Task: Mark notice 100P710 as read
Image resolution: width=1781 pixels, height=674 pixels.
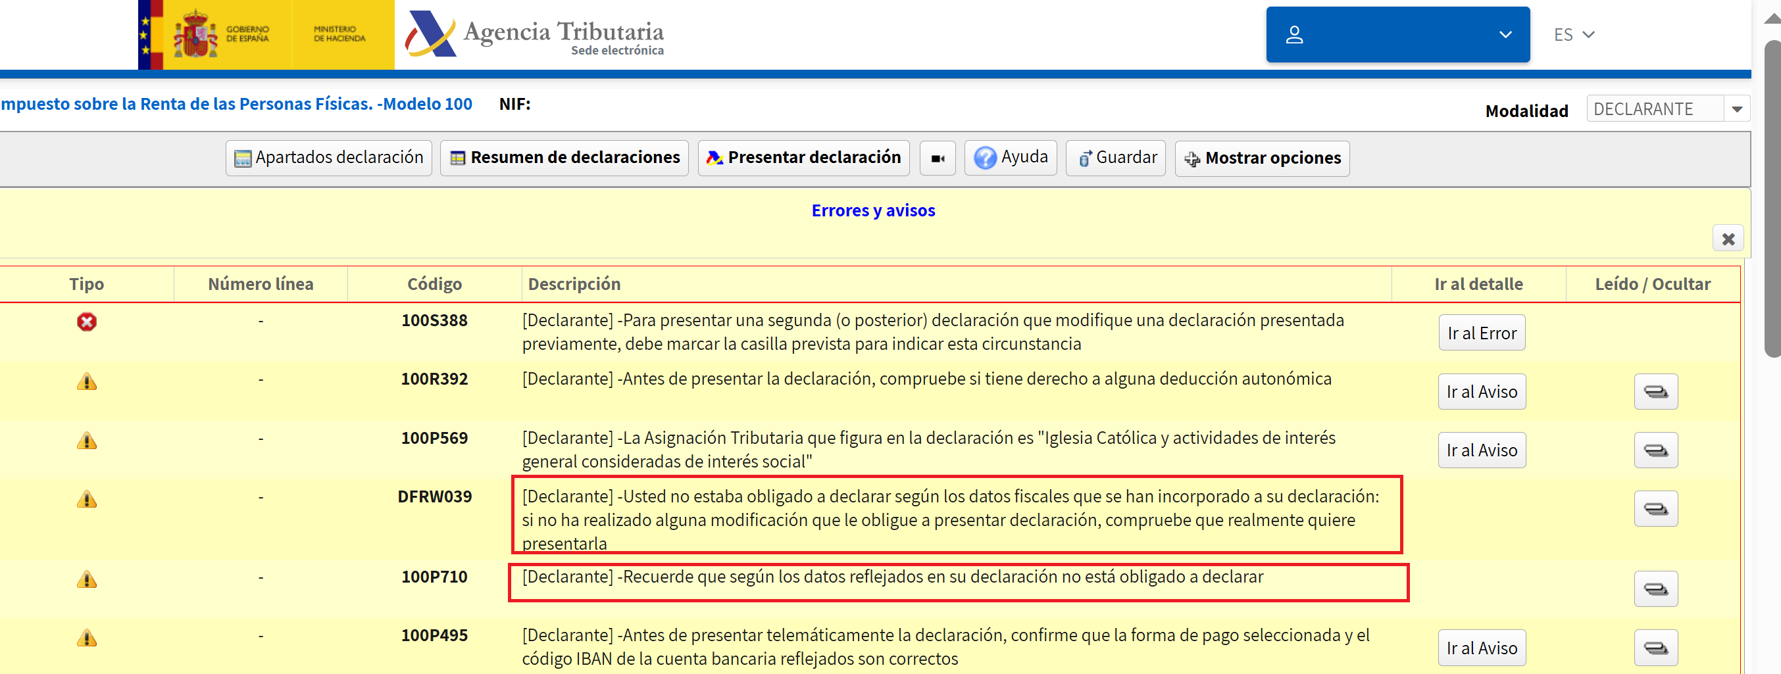Action: (x=1656, y=589)
